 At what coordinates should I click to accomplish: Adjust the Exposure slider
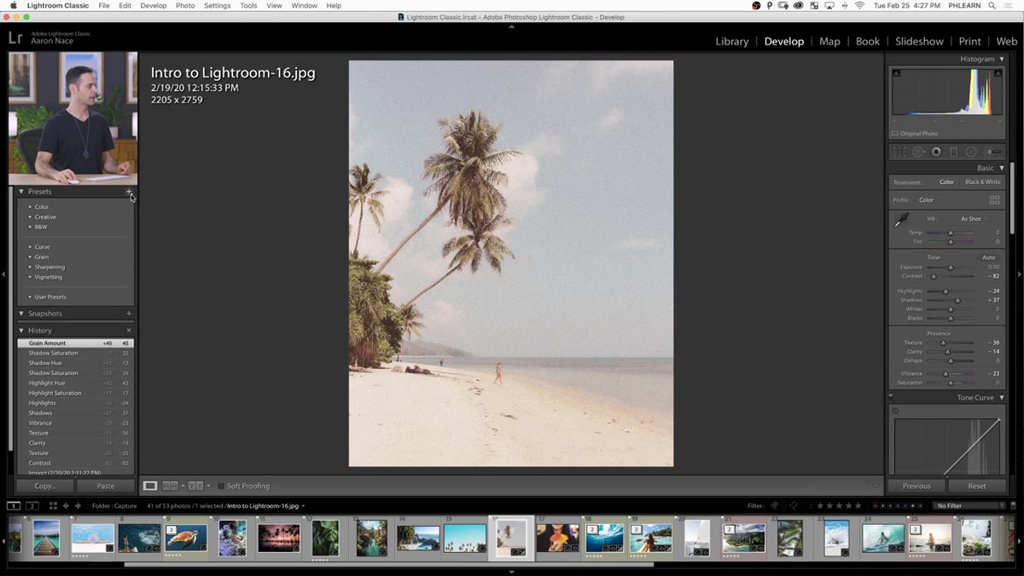click(950, 268)
